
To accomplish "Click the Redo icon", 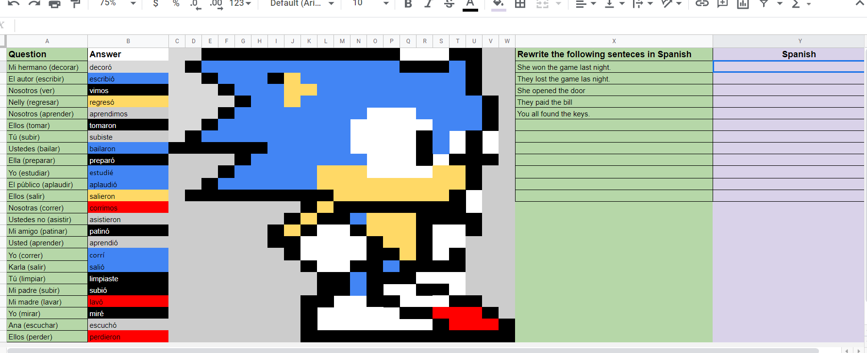I will click(34, 3).
